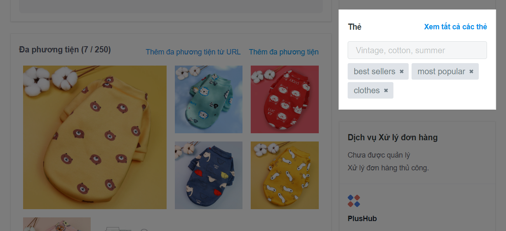Open the teal sweater thumbnail

209,99
